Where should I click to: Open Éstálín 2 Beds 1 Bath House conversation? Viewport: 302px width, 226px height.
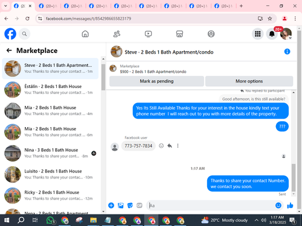(x=50, y=90)
